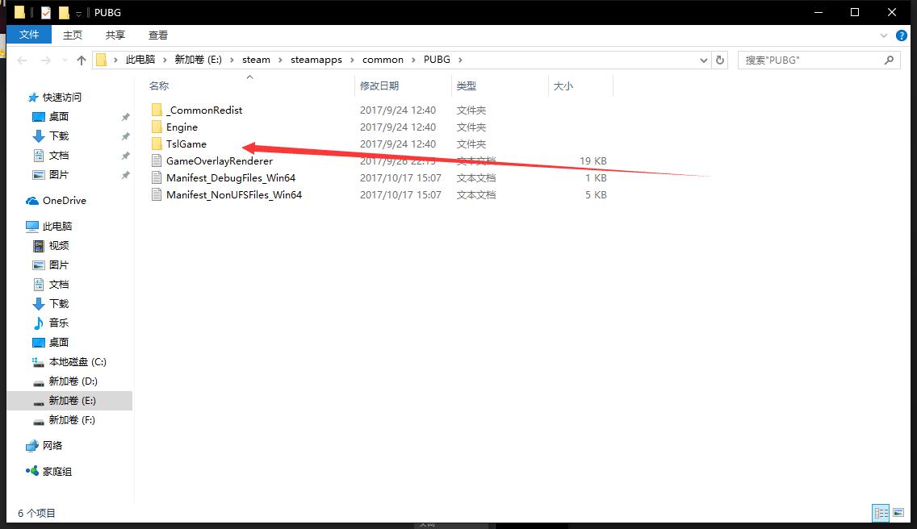The image size is (917, 529).
Task: Open Explorer help question mark
Action: [901, 35]
